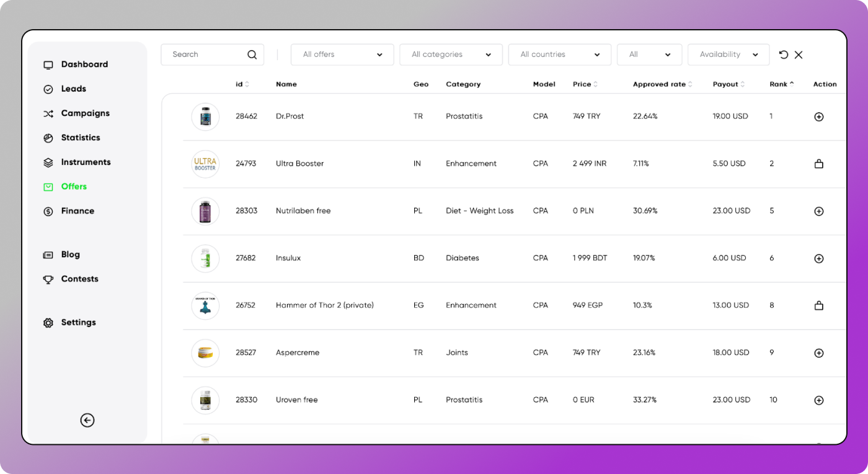Expand the Availability dropdown

pyautogui.click(x=728, y=55)
